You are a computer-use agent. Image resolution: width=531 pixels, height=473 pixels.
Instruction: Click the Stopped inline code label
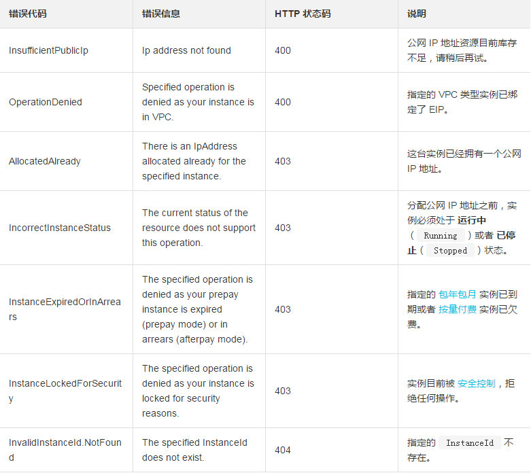tap(450, 251)
